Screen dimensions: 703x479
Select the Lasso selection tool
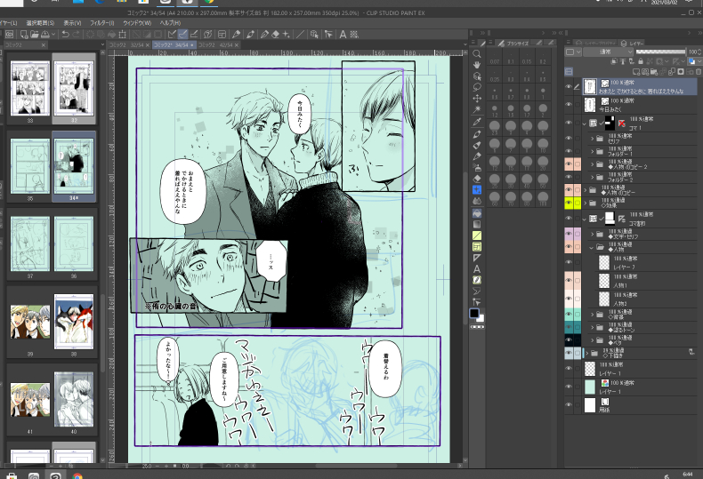point(477,87)
